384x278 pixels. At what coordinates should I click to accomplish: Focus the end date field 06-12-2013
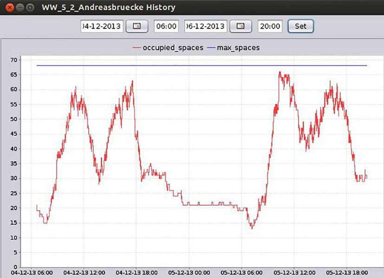coord(206,26)
